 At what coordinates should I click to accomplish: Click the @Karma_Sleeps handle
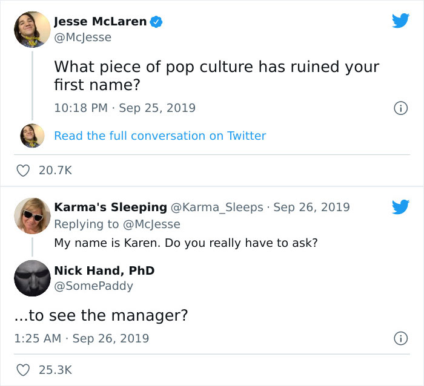pos(217,207)
